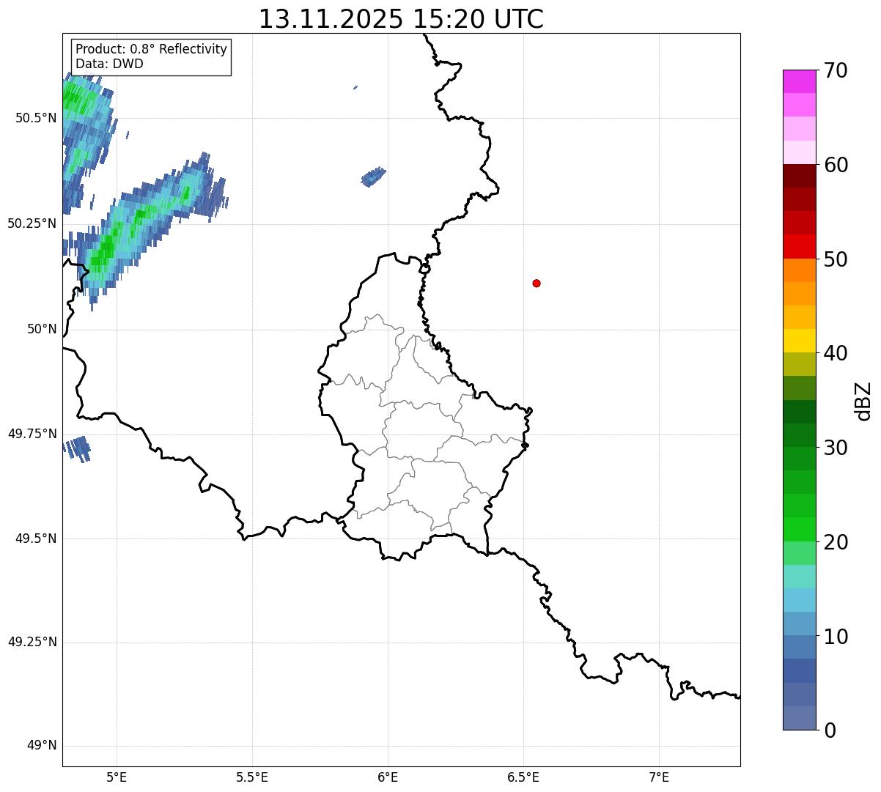Click the 5°E longitude label
881x792 pixels.
tap(117, 777)
